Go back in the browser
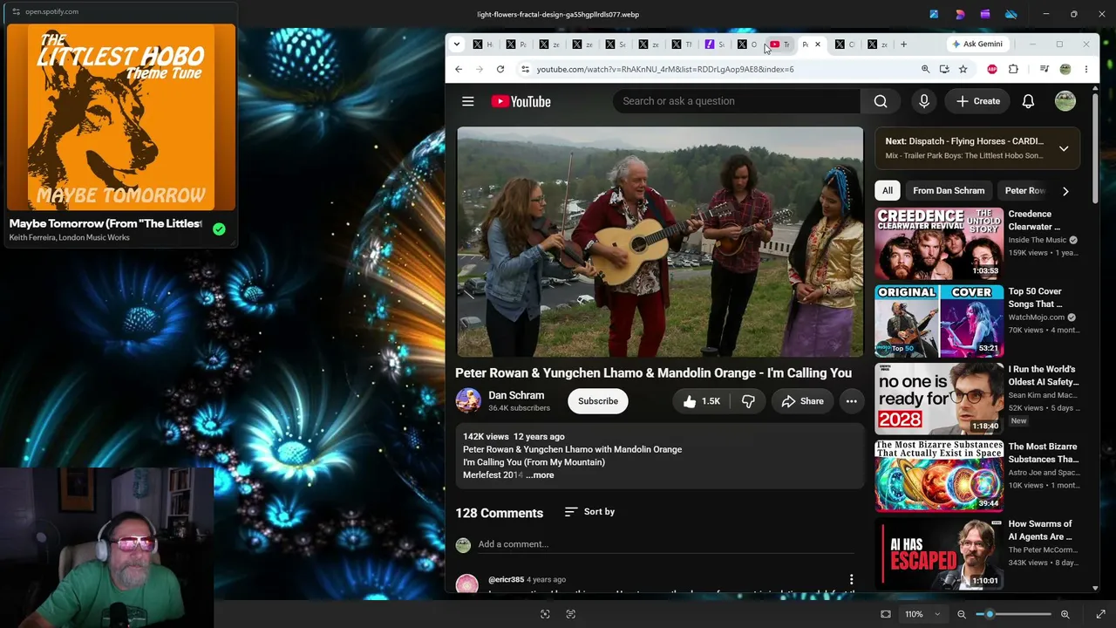The height and width of the screenshot is (628, 1116). click(x=459, y=69)
